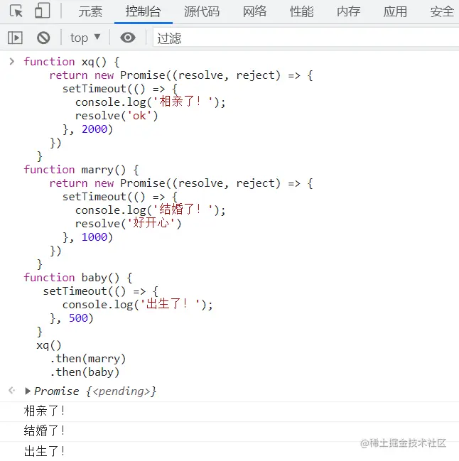This screenshot has width=459, height=461.
Task: Switch to the 网络 tab
Action: (254, 12)
